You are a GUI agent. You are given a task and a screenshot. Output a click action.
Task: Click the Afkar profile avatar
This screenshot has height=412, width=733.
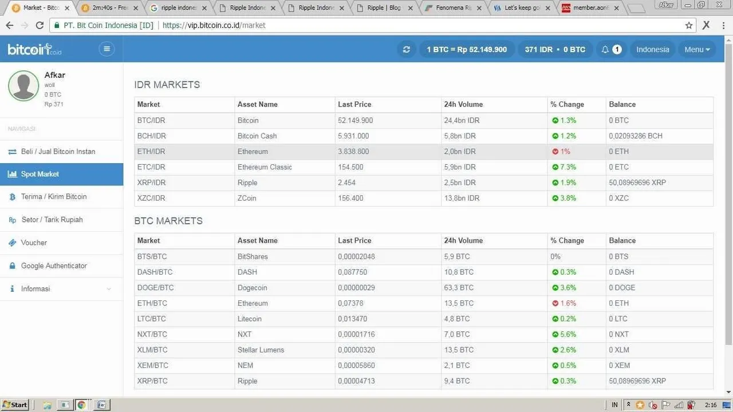tap(23, 86)
